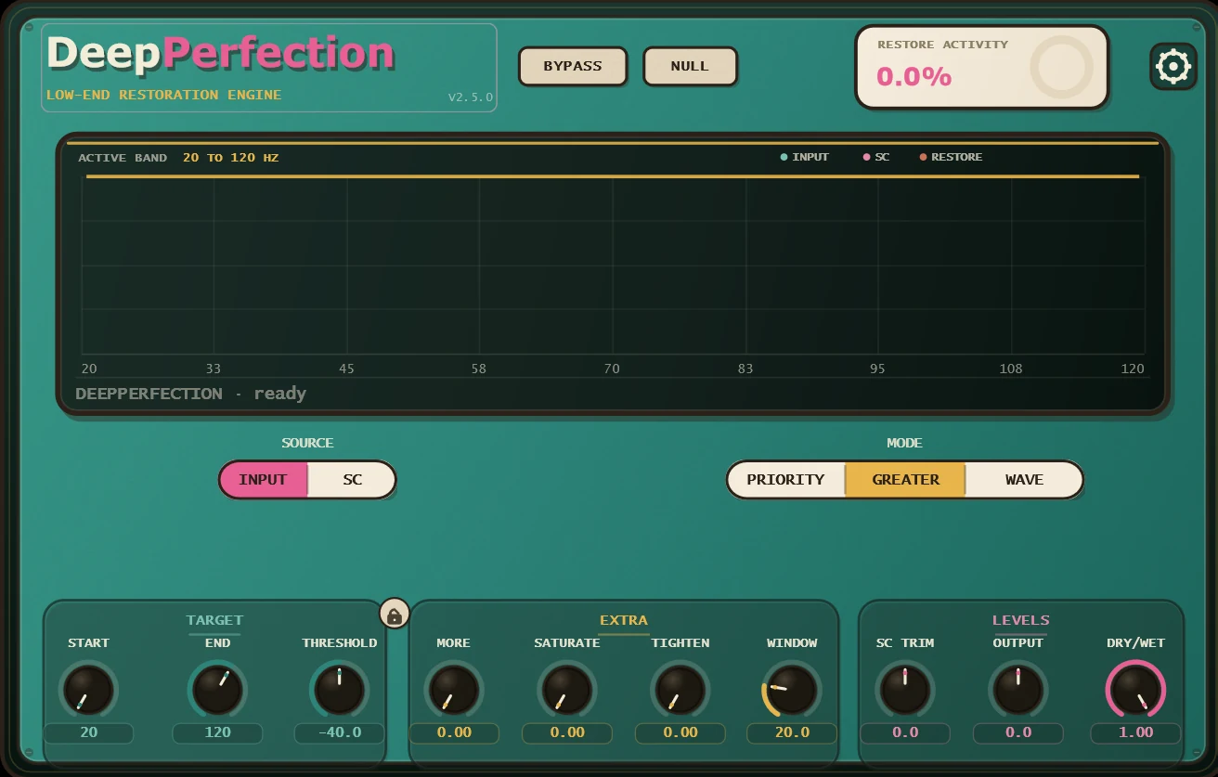
Task: Select INPUT as the source
Action: click(264, 480)
